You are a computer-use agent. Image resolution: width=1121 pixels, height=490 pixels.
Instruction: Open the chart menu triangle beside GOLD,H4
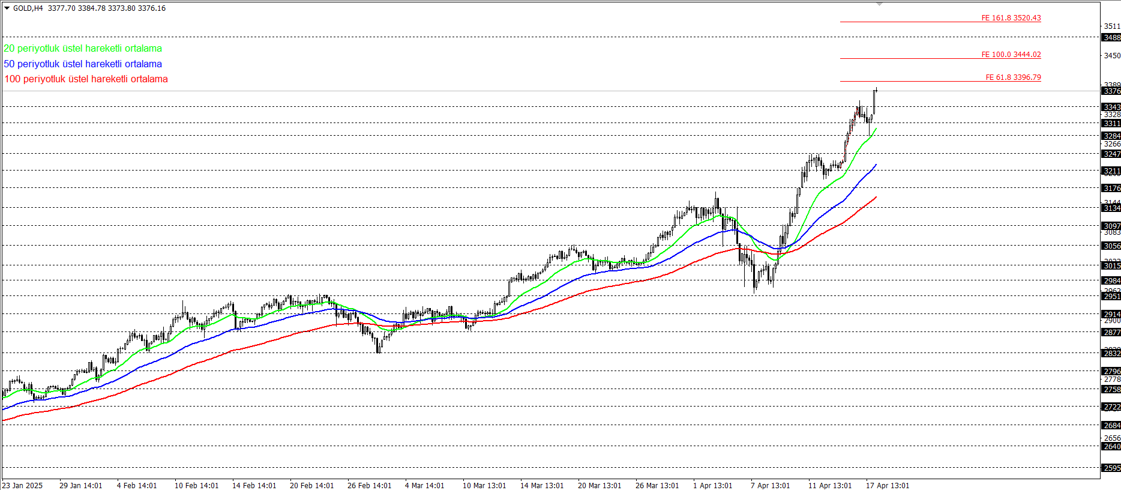tap(7, 8)
